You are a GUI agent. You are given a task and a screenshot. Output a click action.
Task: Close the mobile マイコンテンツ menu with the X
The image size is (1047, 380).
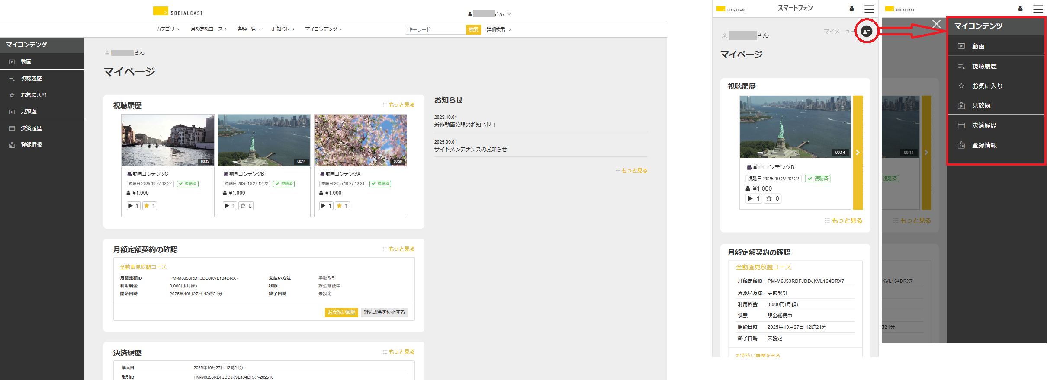[x=936, y=24]
